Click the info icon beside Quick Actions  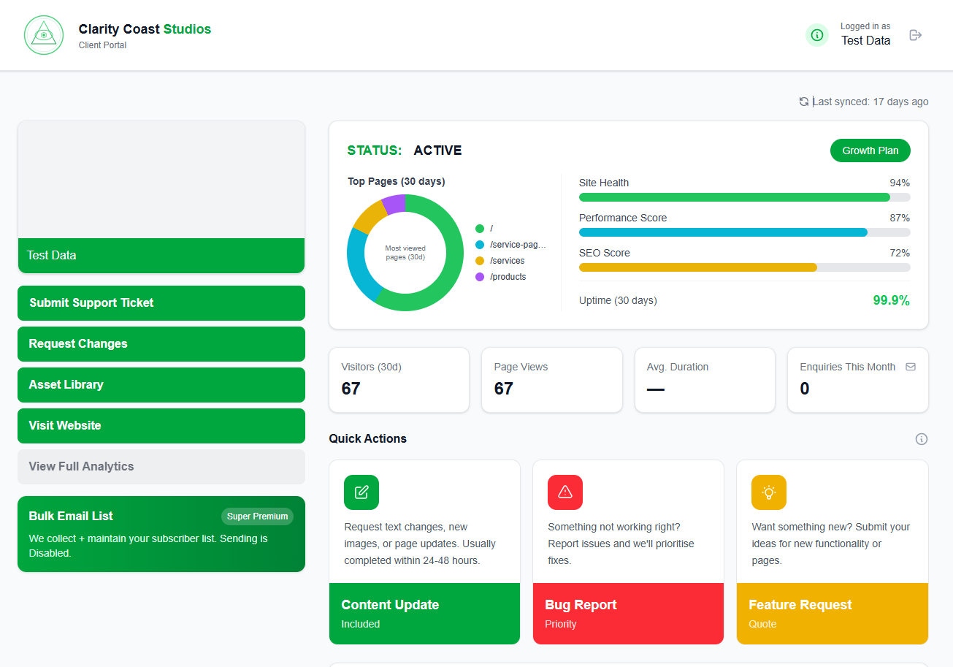921,438
